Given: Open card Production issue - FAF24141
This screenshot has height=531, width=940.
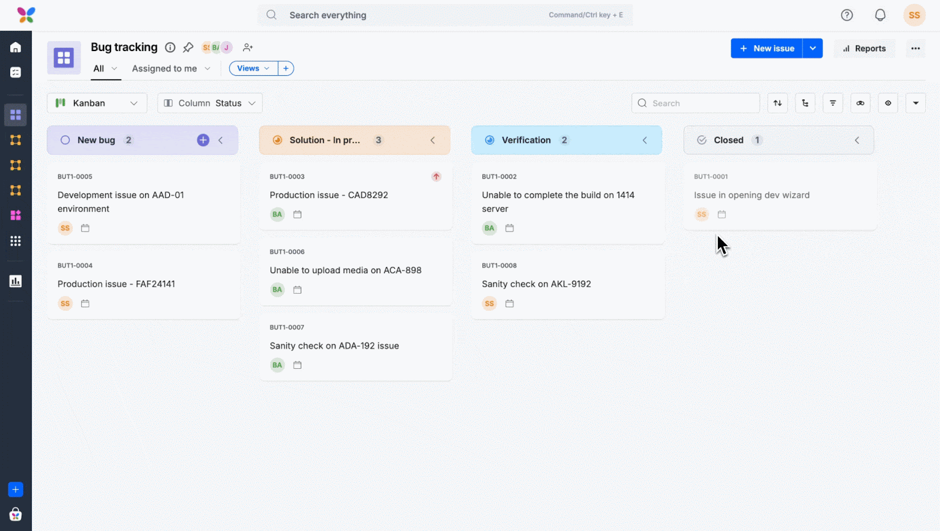Looking at the screenshot, I should pyautogui.click(x=116, y=284).
